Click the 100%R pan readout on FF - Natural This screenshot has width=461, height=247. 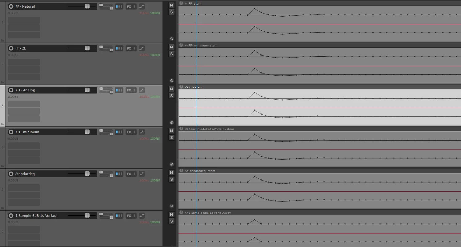(x=155, y=13)
